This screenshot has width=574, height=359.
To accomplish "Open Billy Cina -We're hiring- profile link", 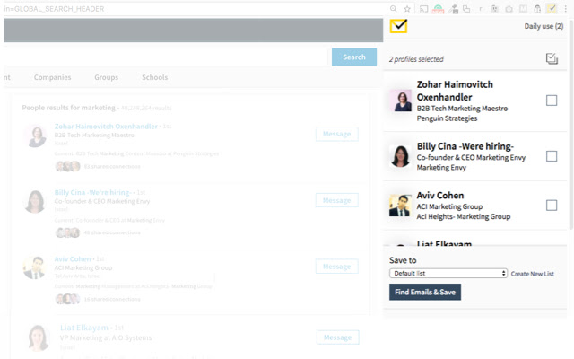I will pos(93,192).
